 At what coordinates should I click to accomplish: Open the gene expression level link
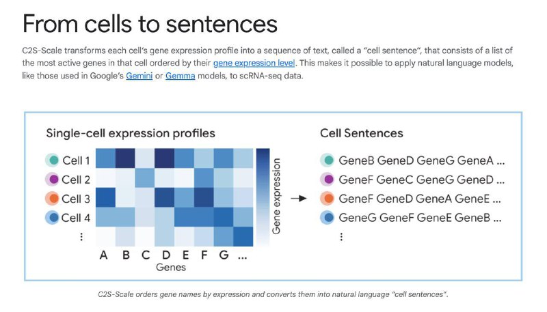[254, 63]
